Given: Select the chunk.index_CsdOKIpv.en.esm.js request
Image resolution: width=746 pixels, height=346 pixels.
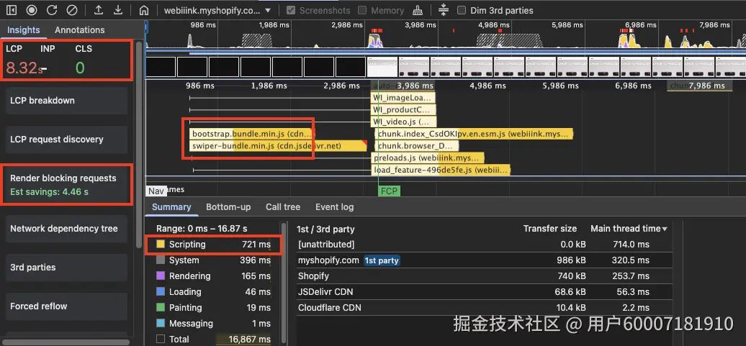Looking at the screenshot, I should [x=475, y=134].
